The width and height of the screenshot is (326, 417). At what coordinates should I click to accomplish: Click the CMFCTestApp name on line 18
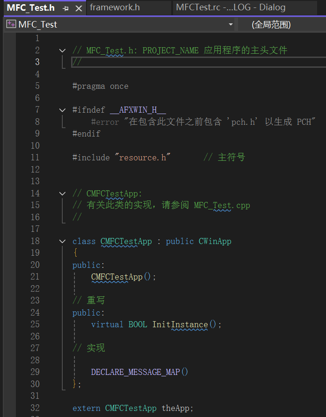tap(126, 241)
